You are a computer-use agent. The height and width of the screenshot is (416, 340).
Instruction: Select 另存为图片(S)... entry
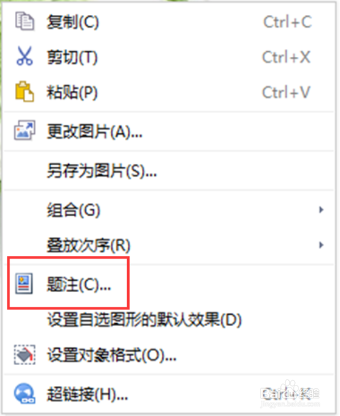pos(169,170)
